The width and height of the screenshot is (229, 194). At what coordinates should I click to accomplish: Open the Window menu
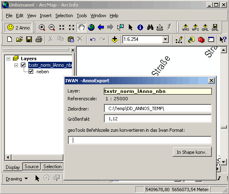click(98, 16)
